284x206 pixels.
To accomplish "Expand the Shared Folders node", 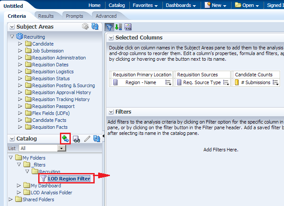I will (x=10, y=199).
